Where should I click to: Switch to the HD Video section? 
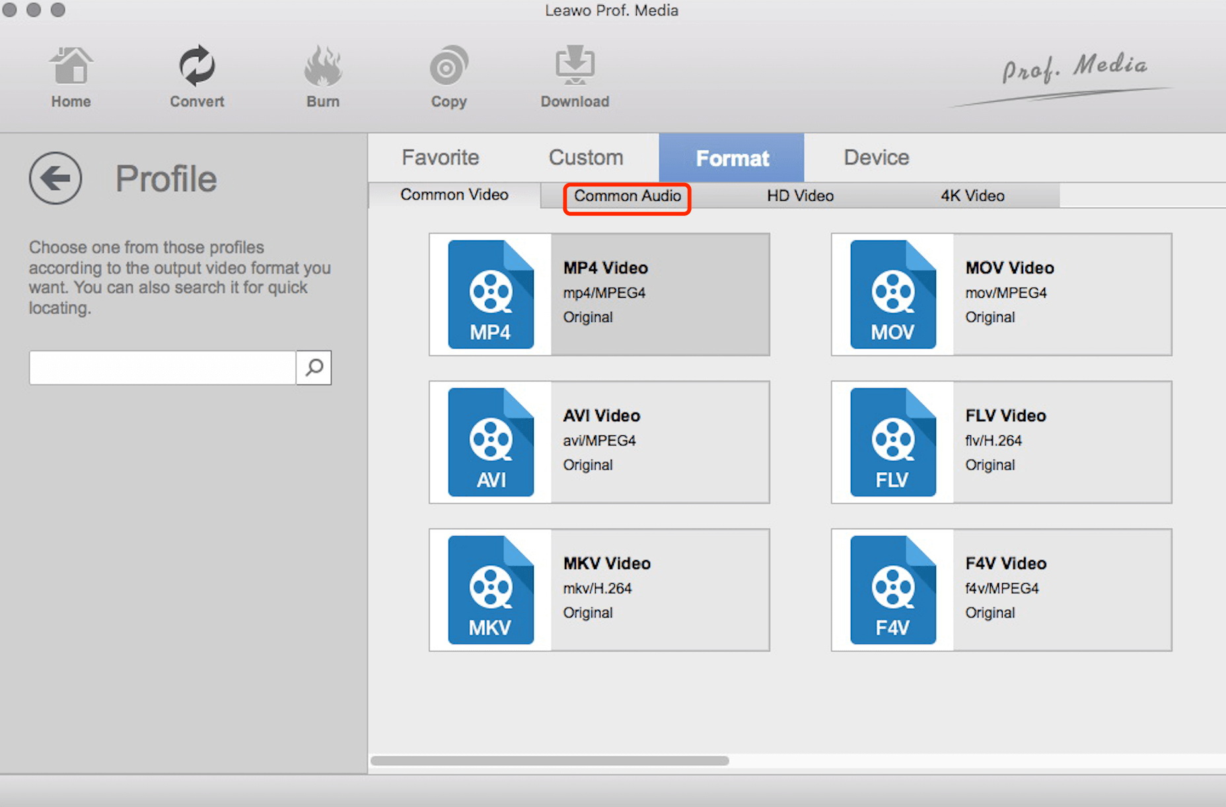coord(799,196)
